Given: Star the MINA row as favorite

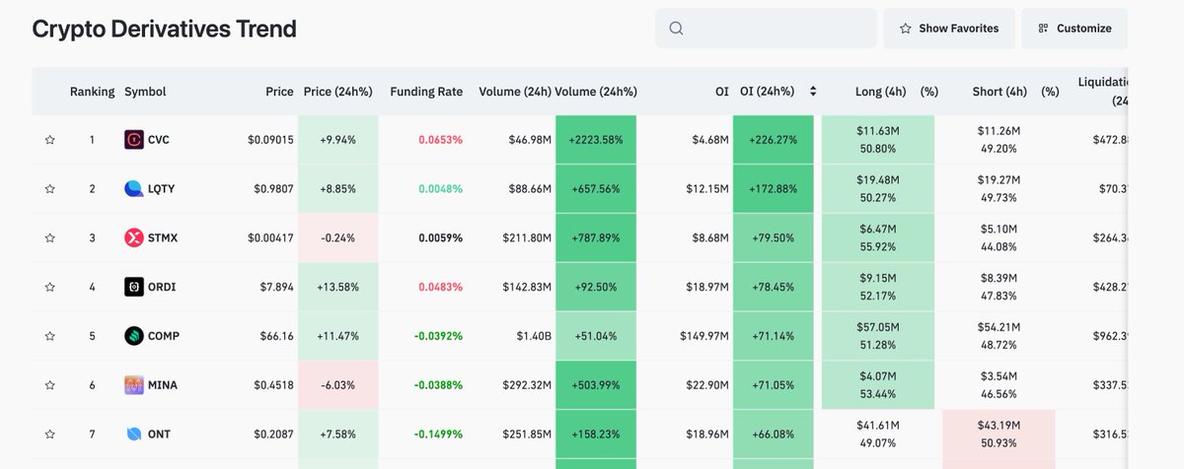Looking at the screenshot, I should pyautogui.click(x=49, y=385).
